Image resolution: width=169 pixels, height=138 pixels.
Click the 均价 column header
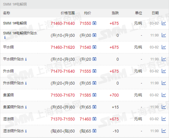click(88, 13)
